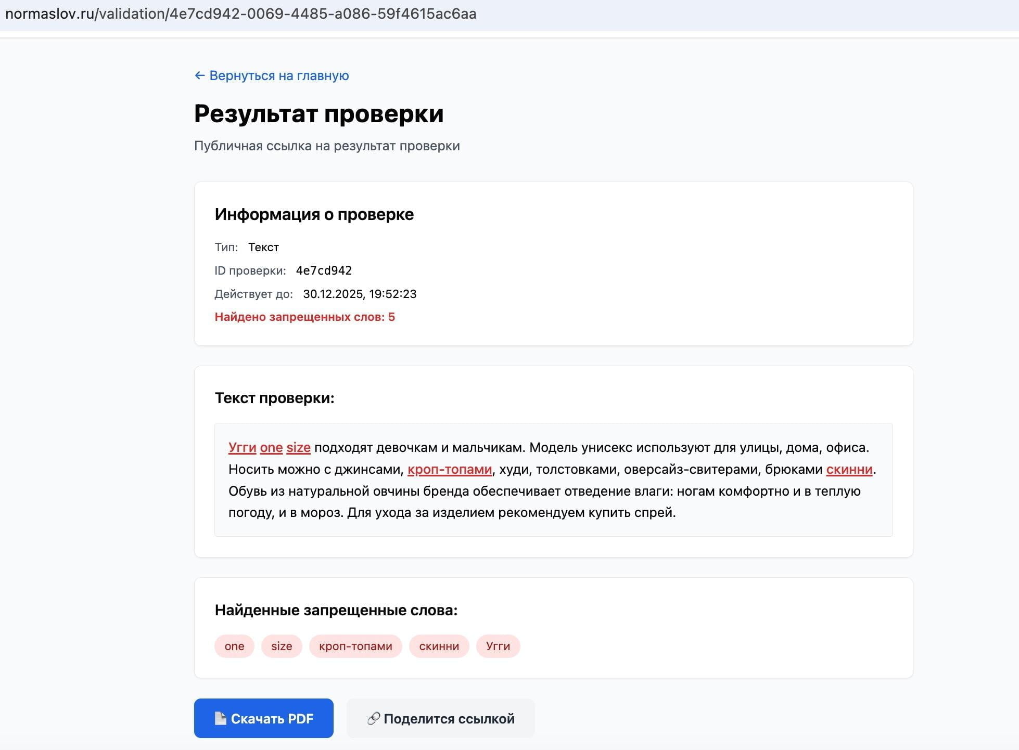Select the 'скинни' tag chip

pyautogui.click(x=439, y=646)
